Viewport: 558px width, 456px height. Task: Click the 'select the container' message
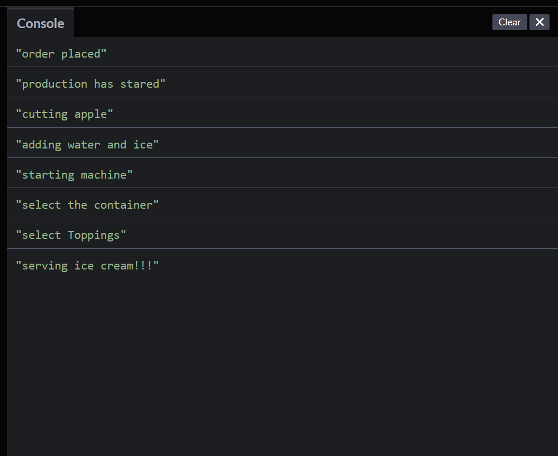click(88, 204)
